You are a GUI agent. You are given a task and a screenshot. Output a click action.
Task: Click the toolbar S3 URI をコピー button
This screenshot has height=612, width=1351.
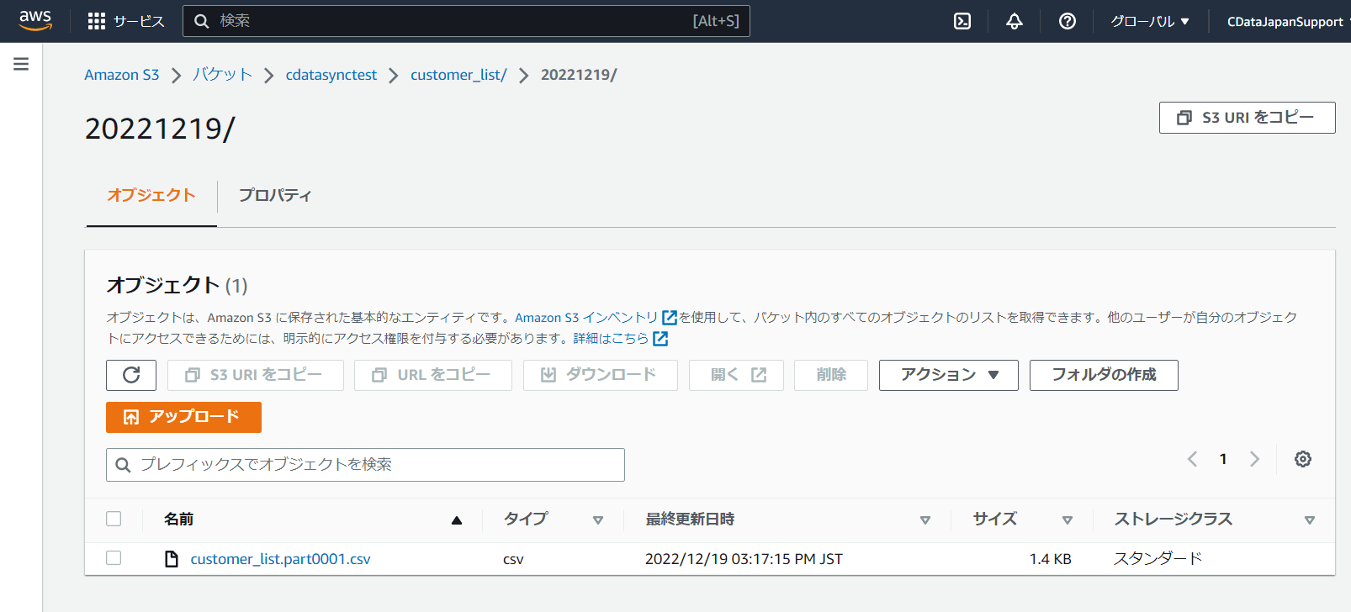tap(256, 375)
